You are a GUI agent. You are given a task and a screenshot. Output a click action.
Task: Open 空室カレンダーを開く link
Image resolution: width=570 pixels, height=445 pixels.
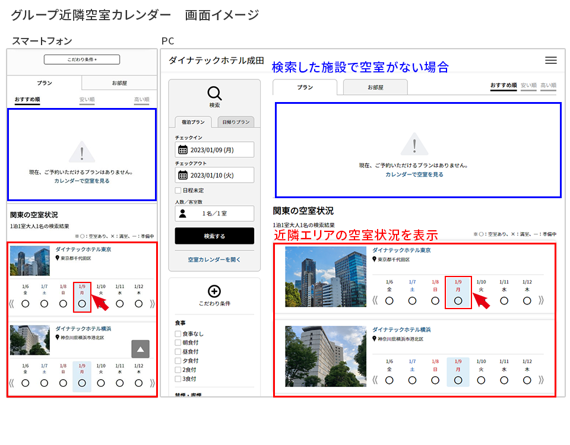pos(214,260)
